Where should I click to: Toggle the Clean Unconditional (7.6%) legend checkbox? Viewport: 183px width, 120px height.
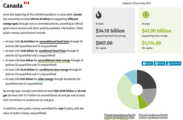click(105, 118)
